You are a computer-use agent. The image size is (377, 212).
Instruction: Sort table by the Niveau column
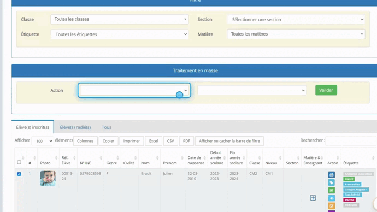273,158
